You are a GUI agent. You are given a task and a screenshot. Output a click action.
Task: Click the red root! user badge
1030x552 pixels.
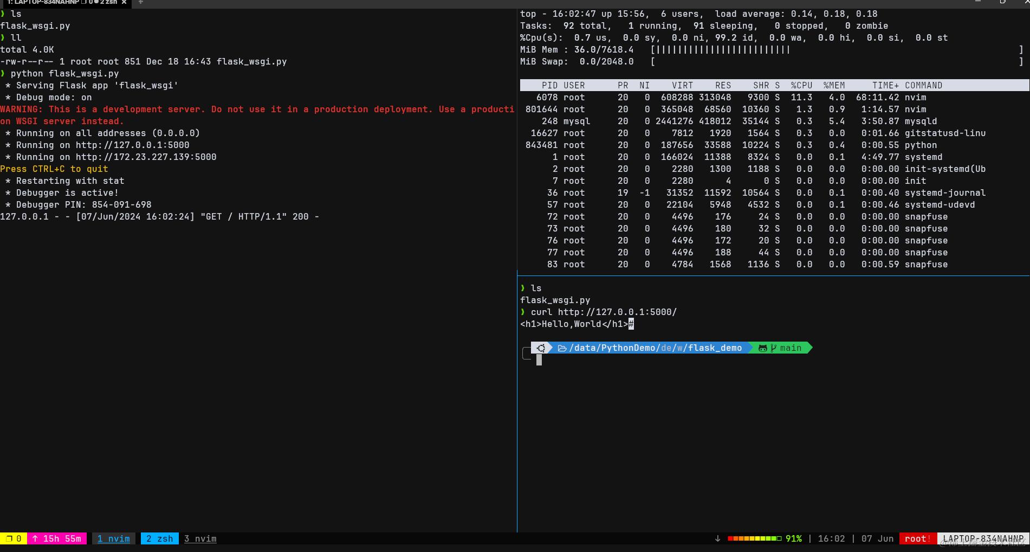pos(918,538)
